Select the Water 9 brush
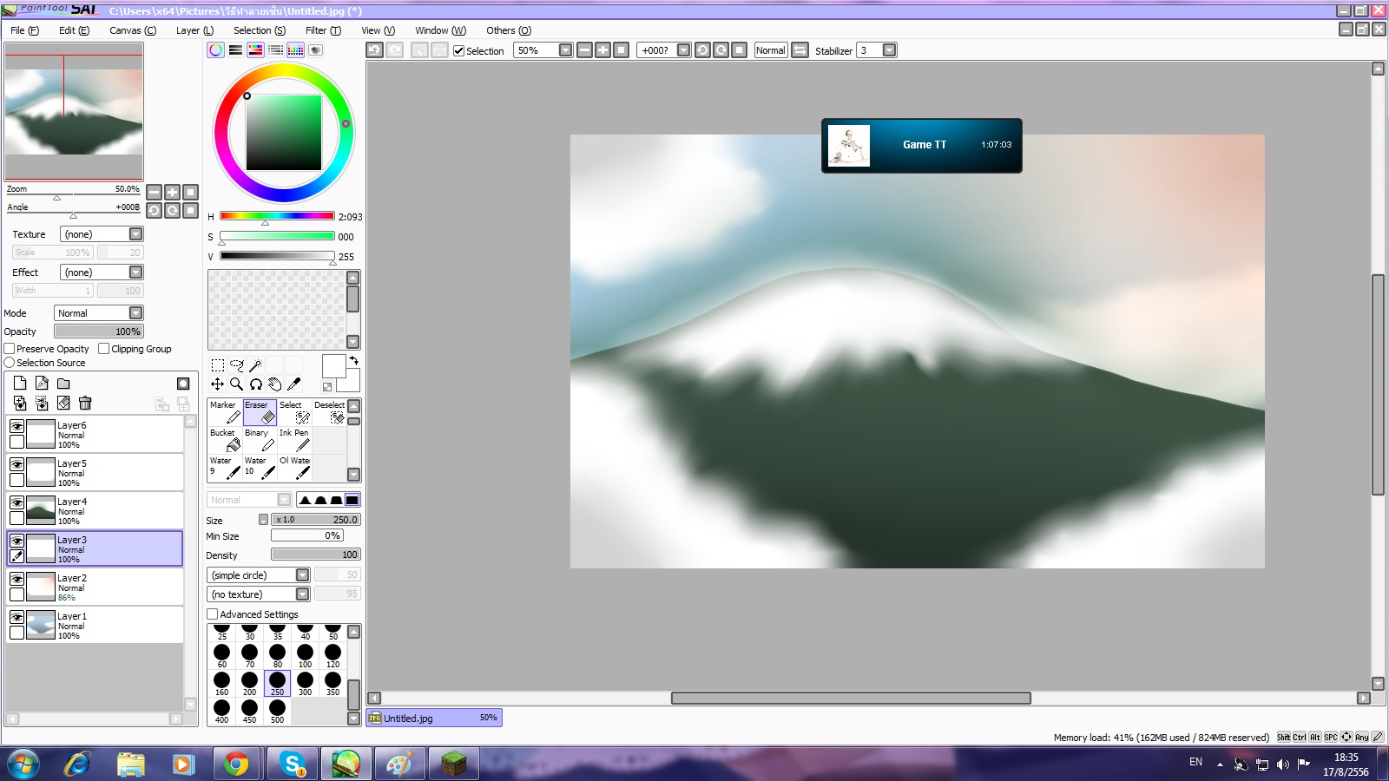1389x781 pixels. 225,468
